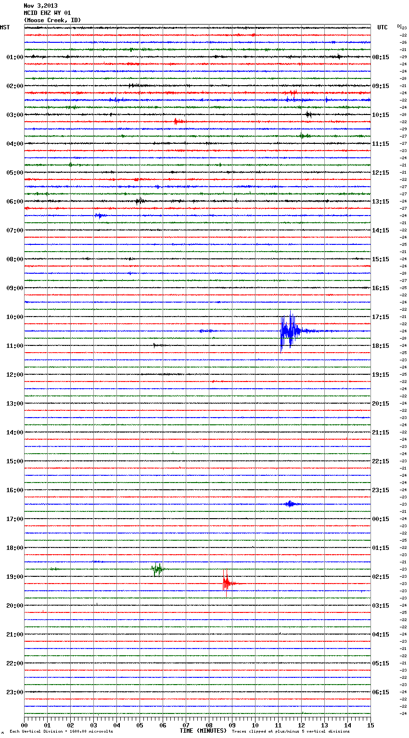409x738 pixels.
Task: Select the 08:00 MST hour label
Action: tap(15, 259)
